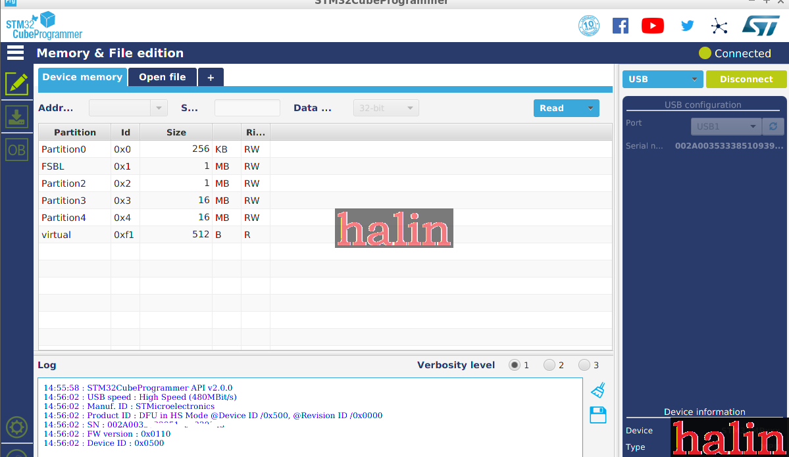Viewport: 789px width, 457px height.
Task: Set verbosity level to 3
Action: 584,366
